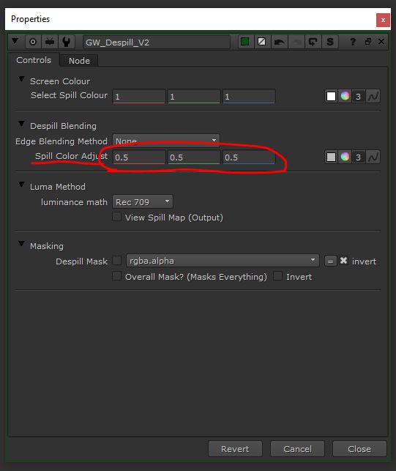Click the S icon in the header
The width and height of the screenshot is (396, 471).
[x=330, y=42]
